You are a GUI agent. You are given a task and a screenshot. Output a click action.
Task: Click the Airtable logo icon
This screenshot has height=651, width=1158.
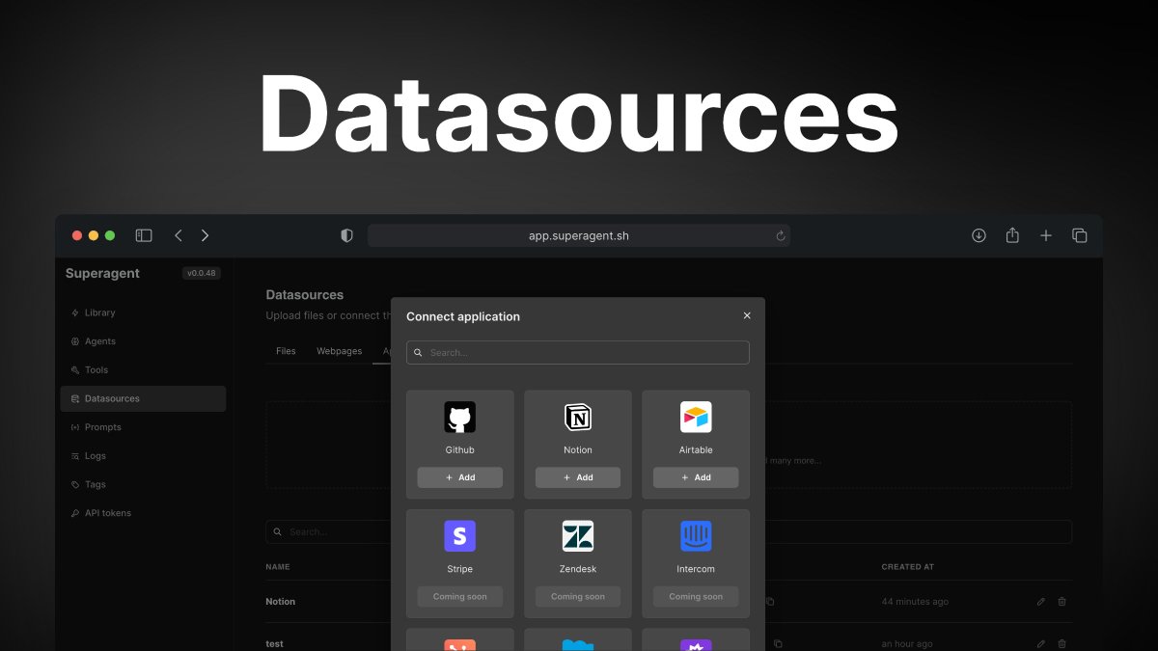(696, 418)
